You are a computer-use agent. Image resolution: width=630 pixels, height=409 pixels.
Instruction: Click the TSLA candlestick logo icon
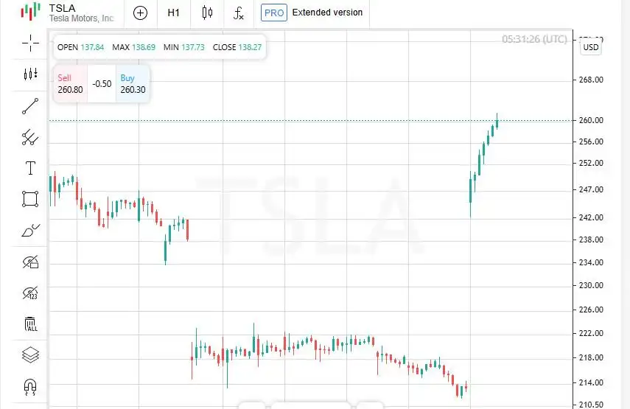(x=30, y=11)
